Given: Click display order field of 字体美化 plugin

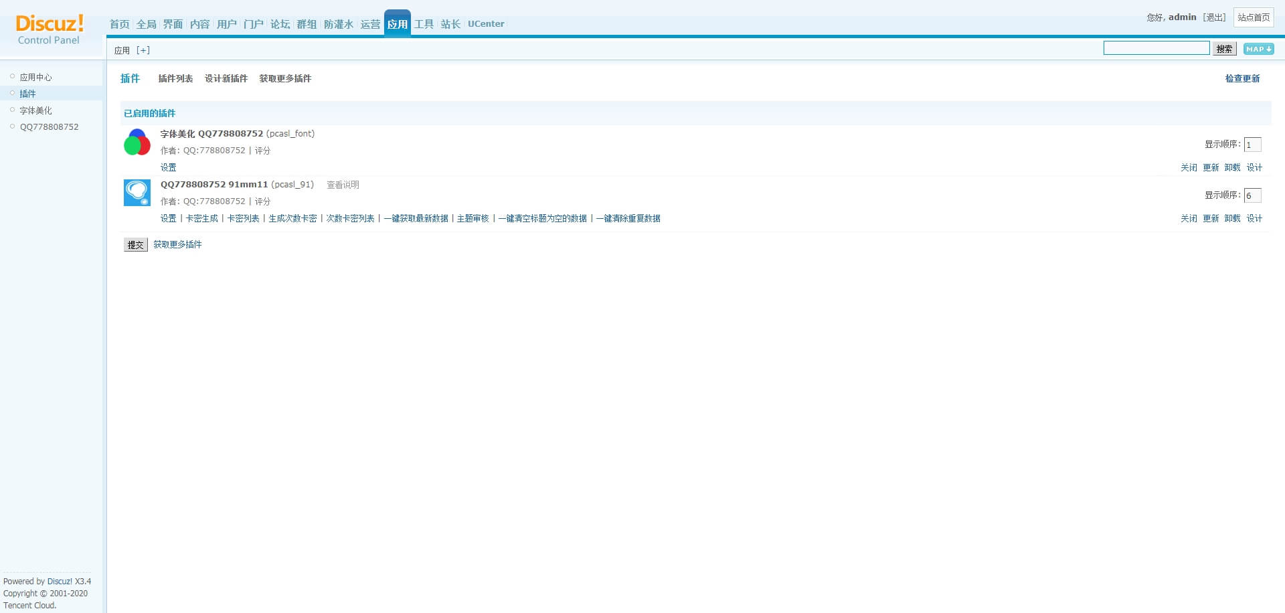Looking at the screenshot, I should pyautogui.click(x=1252, y=145).
